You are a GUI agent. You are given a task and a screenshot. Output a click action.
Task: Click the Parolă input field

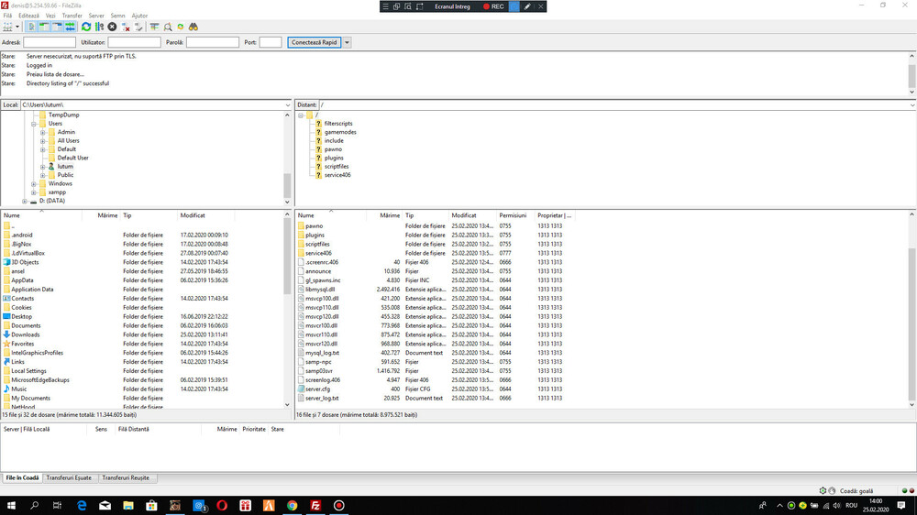point(213,42)
